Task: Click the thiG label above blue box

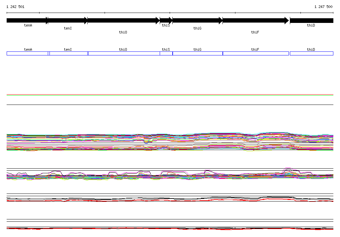Action: click(x=197, y=50)
